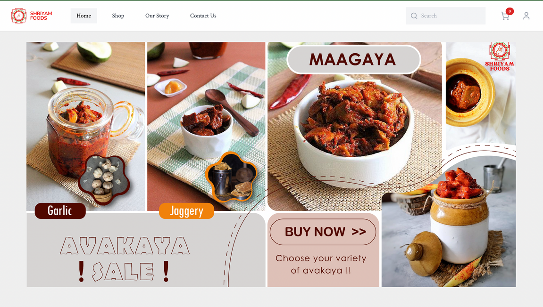Image resolution: width=543 pixels, height=307 pixels.
Task: Click the cart item count badge
Action: tap(510, 11)
